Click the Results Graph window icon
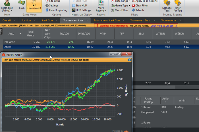Screen dimensions: 199x132 click(3, 55)
